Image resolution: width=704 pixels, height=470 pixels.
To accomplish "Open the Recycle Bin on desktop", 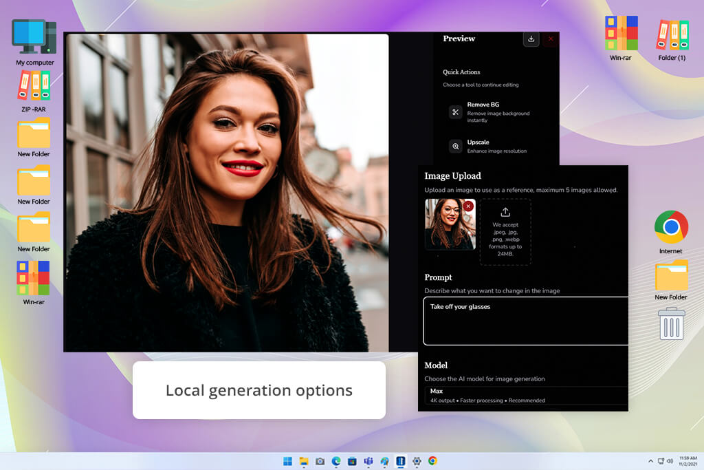I will point(671,323).
